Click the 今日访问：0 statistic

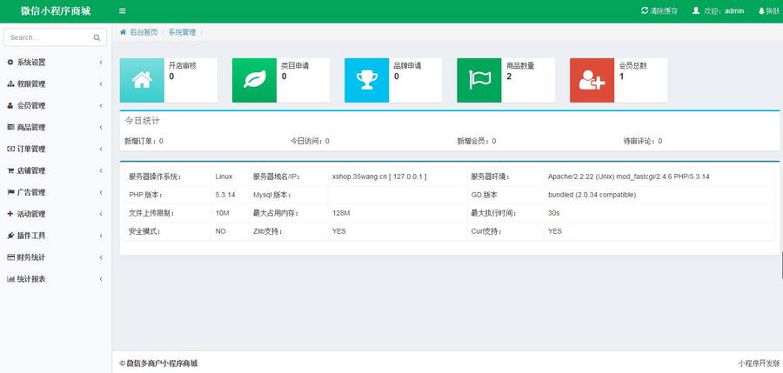click(310, 142)
